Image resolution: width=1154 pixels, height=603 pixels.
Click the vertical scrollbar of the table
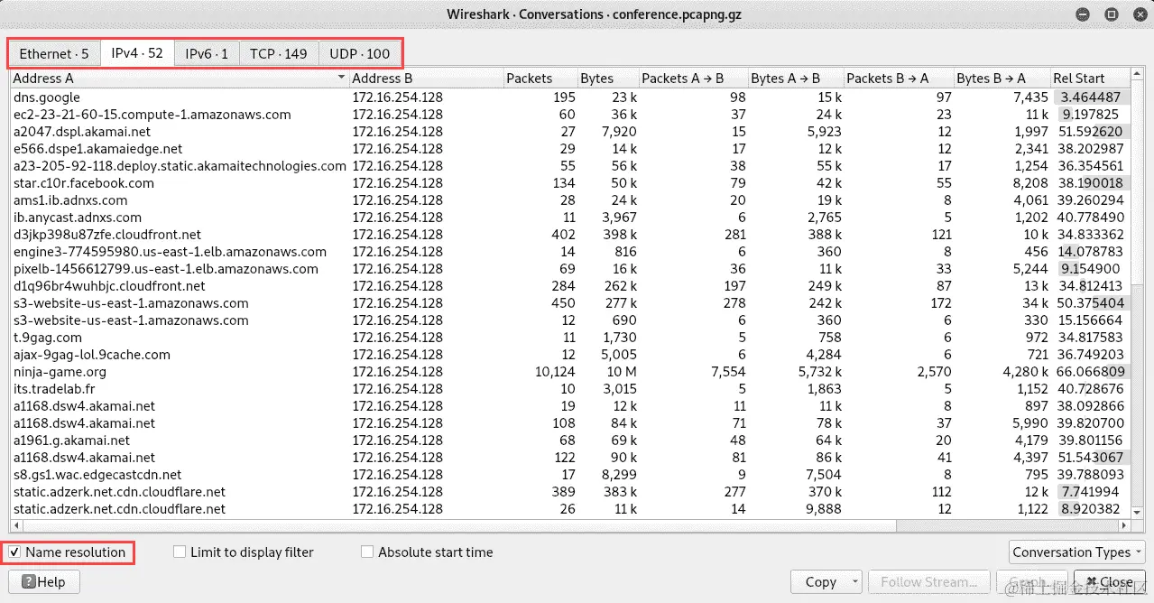1137,293
